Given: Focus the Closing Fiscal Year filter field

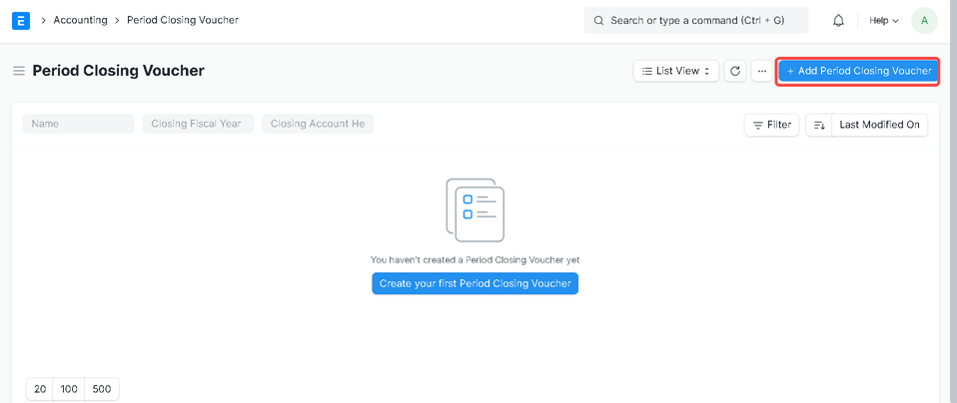Looking at the screenshot, I should tap(198, 124).
